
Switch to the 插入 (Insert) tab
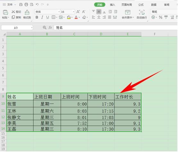(112, 5)
